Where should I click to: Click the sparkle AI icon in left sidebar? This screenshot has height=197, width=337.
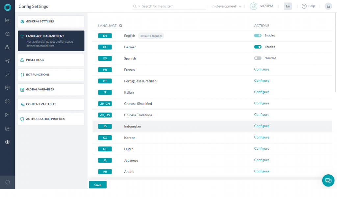[7, 74]
